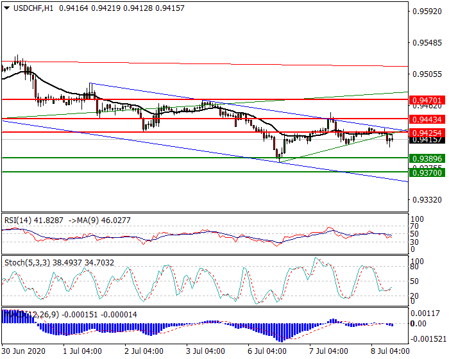This screenshot has width=449, height=359.
Task: Select the 7 Jul 04:00 time label
Action: click(x=328, y=351)
